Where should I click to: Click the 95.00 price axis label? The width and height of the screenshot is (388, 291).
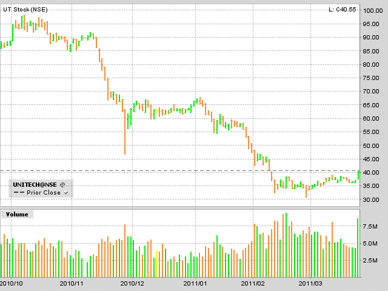[371, 24]
